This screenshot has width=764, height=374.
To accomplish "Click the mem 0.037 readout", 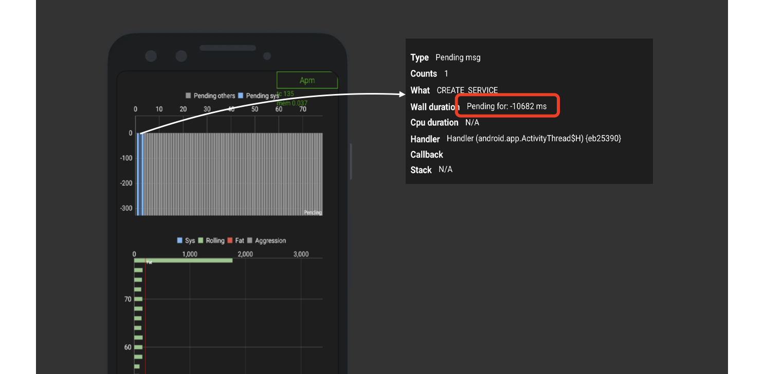I will (292, 103).
